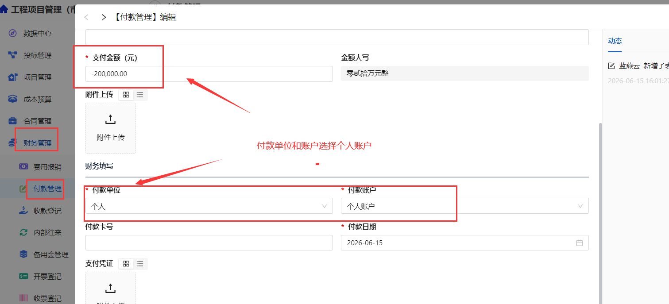Click the empty text field above 支付金额
This screenshot has height=304, width=669.
pyautogui.click(x=337, y=37)
